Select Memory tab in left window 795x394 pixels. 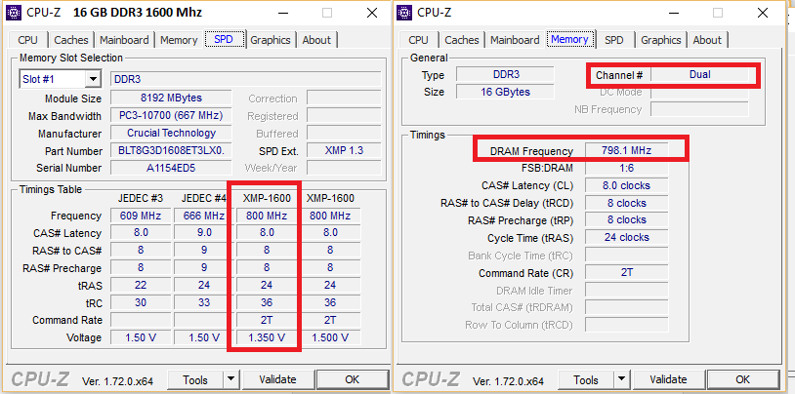[179, 40]
